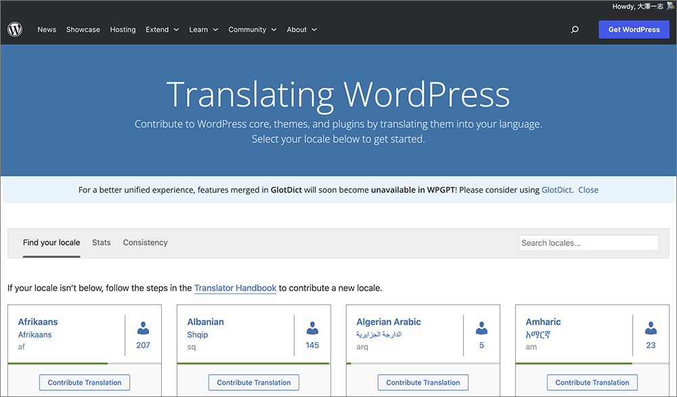Open the Afrikaans locale title link
This screenshot has height=397, width=677.
click(38, 322)
